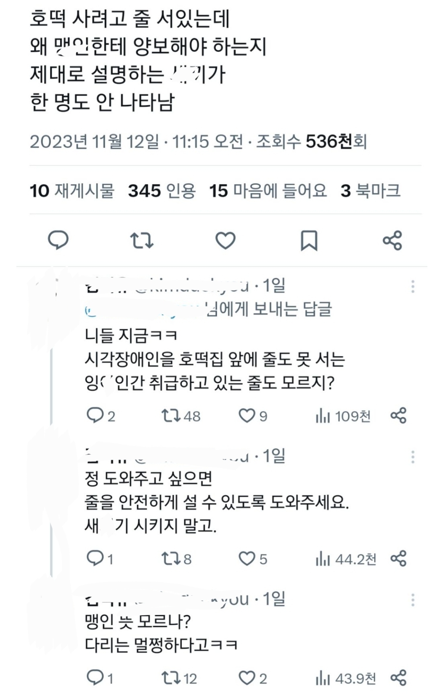Share the second reply with 44.2천 views
Screen dimensions: 448x698
[398, 559]
